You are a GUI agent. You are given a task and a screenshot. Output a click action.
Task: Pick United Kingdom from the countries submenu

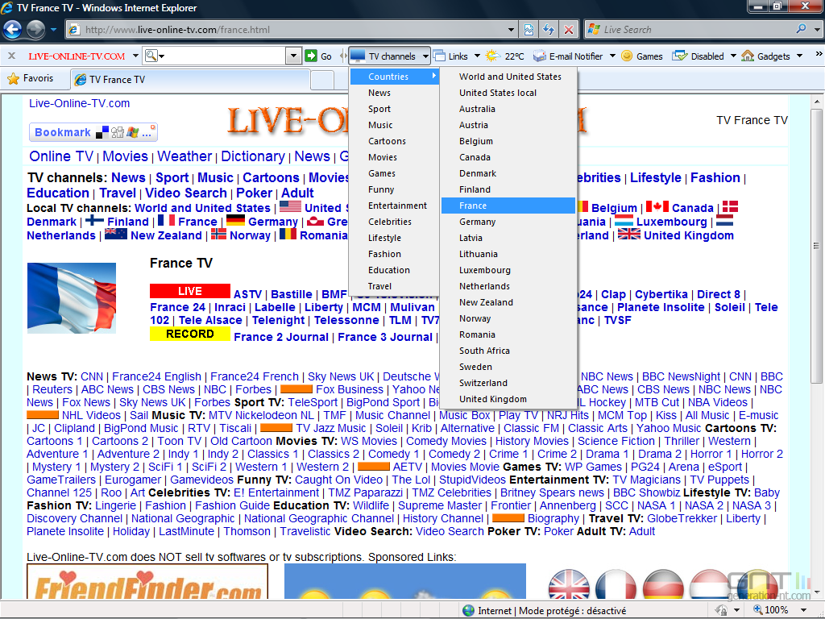click(508, 399)
